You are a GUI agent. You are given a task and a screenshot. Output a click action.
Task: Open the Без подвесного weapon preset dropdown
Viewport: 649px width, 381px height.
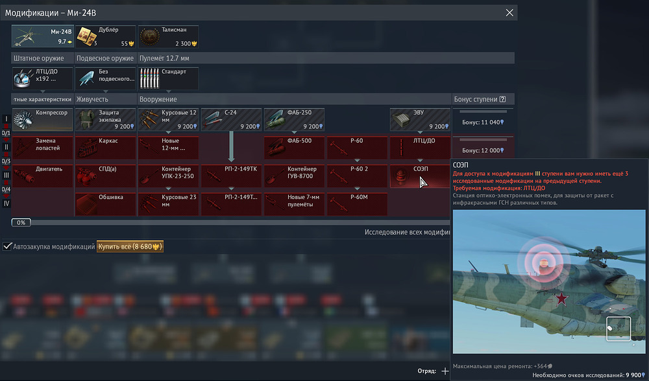click(x=105, y=79)
